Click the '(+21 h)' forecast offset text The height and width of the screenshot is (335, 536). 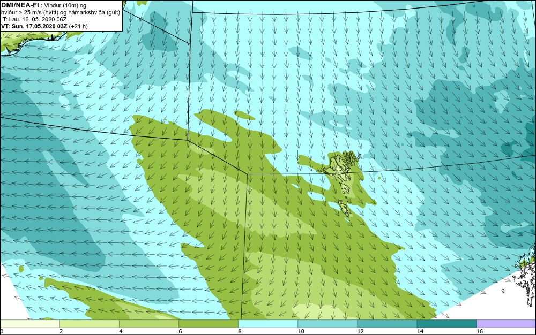(78, 26)
